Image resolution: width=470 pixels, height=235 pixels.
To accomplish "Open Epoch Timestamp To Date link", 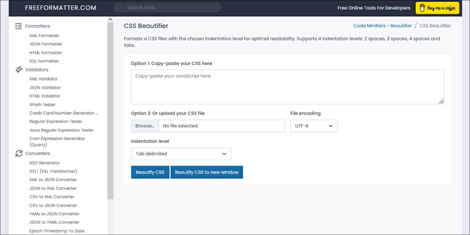I will point(57,231).
